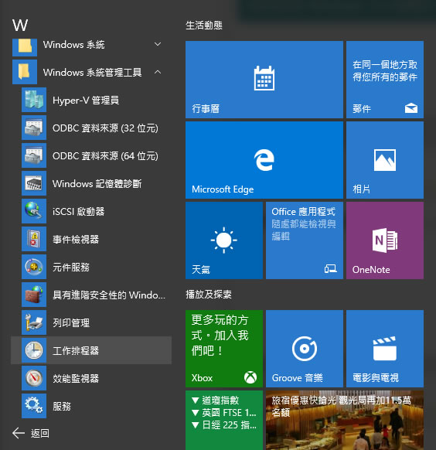Open the 行事曆 calendar tile
This screenshot has width=436, height=450.
264,80
